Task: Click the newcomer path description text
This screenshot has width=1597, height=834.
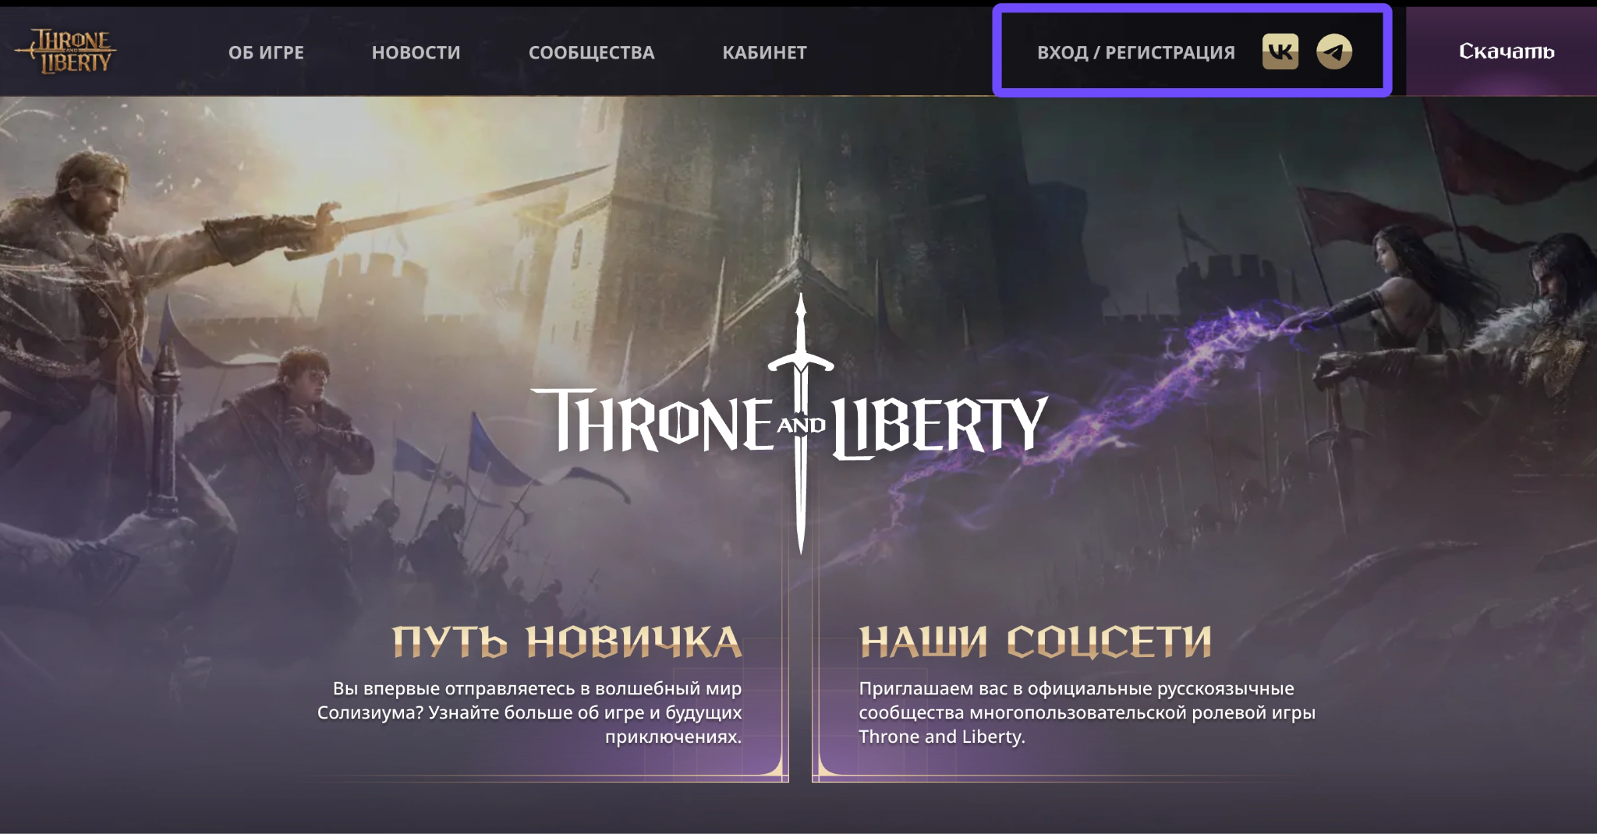Action: [529, 712]
